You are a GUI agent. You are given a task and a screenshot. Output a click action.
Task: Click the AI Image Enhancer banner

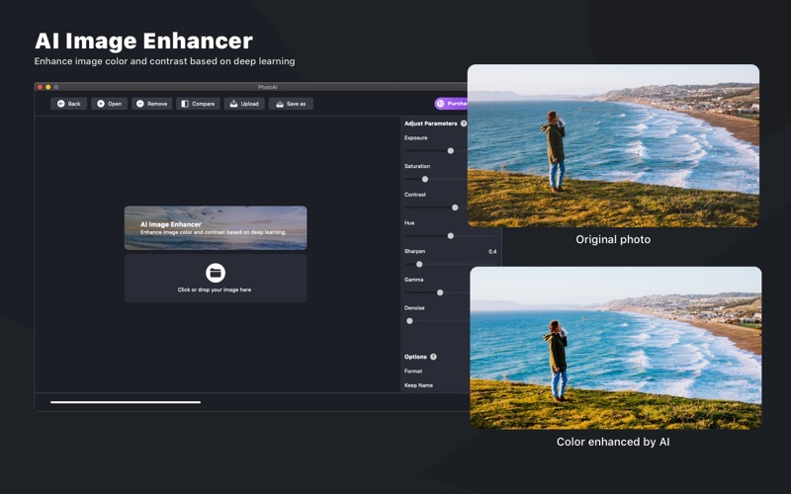[x=216, y=228]
